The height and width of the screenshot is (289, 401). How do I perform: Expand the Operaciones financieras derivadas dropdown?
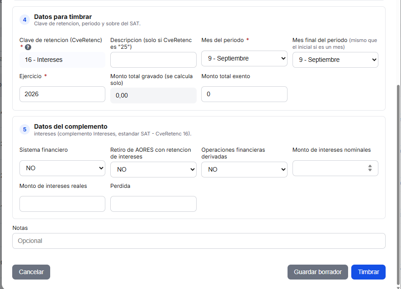point(244,169)
